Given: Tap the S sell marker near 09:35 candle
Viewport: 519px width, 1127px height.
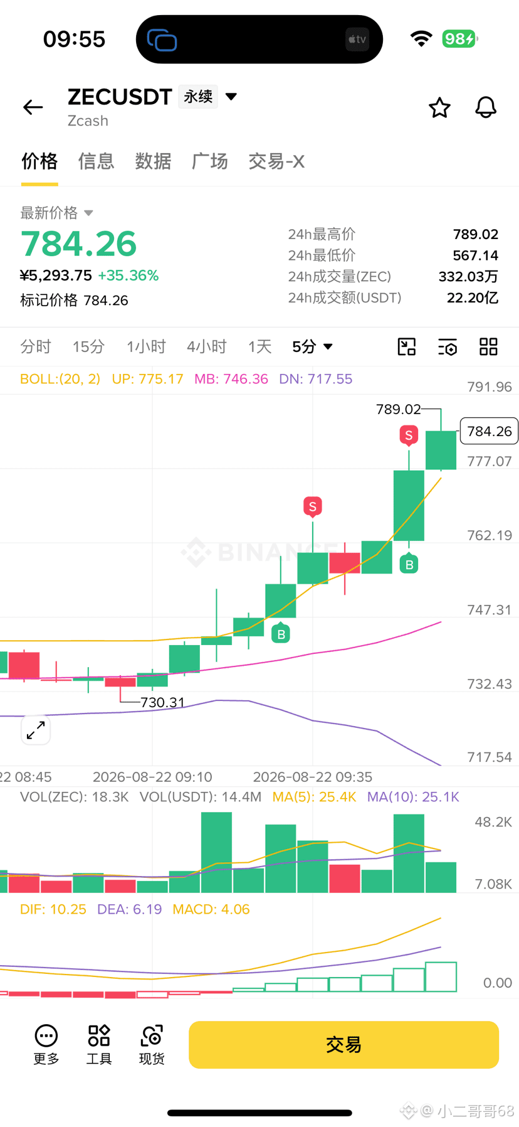Looking at the screenshot, I should [313, 506].
